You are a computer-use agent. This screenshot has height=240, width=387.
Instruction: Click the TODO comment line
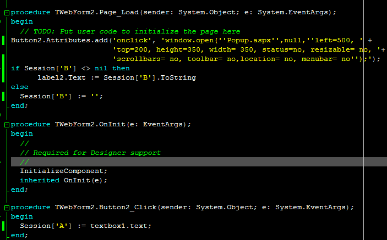pyautogui.click(x=130, y=32)
